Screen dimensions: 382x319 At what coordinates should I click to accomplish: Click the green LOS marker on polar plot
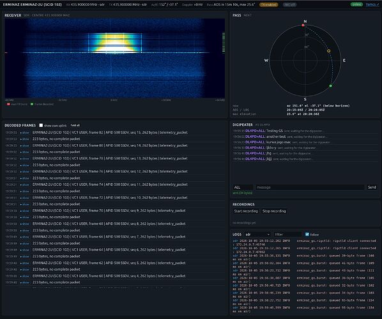331,86
